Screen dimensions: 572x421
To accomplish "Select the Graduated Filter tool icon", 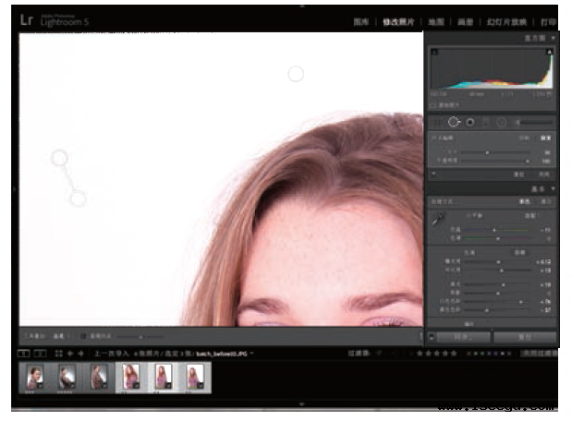I will 486,123.
